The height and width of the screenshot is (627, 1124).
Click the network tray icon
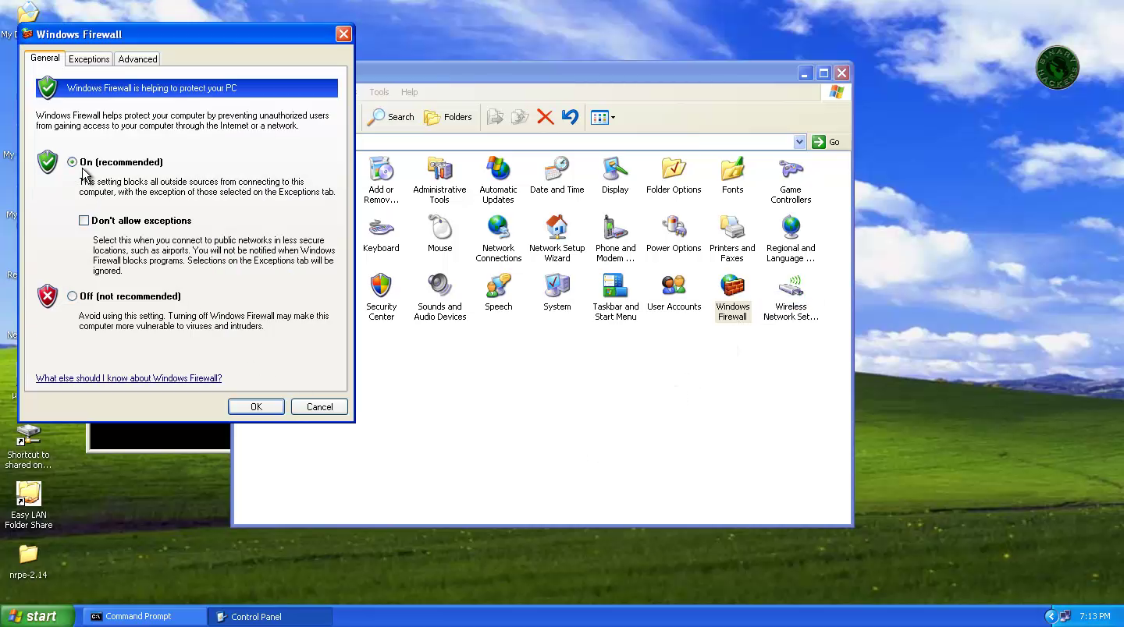coord(1065,616)
